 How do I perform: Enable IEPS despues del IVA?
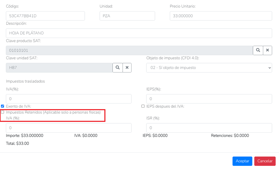click(143, 106)
